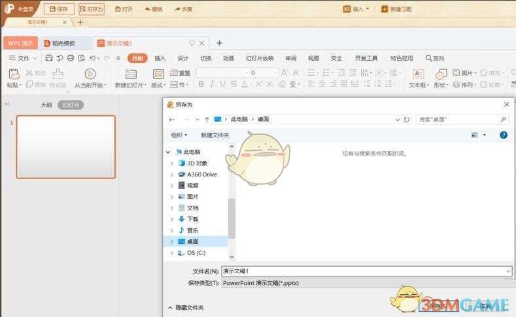Click the Find (查找) magnifier icon
The height and width of the screenshot is (317, 516).
(428, 58)
